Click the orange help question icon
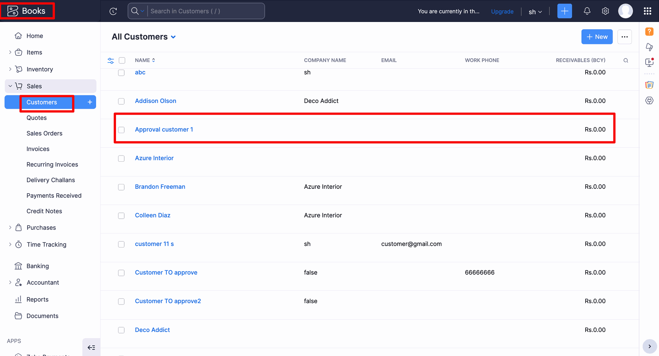The image size is (659, 356). (649, 32)
